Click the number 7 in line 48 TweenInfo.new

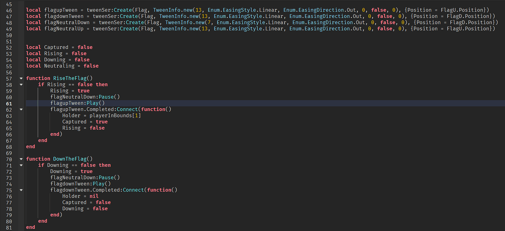[209, 23]
